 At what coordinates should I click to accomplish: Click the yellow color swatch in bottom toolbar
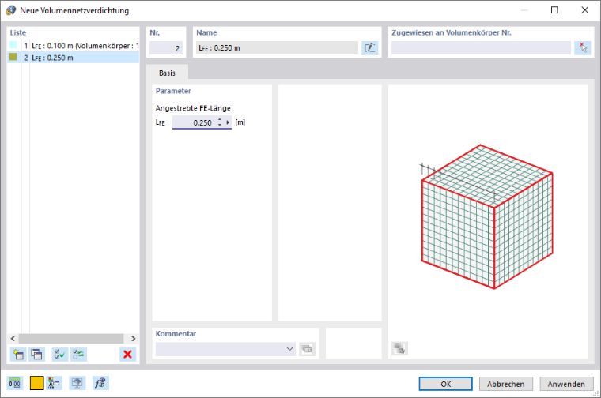(37, 383)
